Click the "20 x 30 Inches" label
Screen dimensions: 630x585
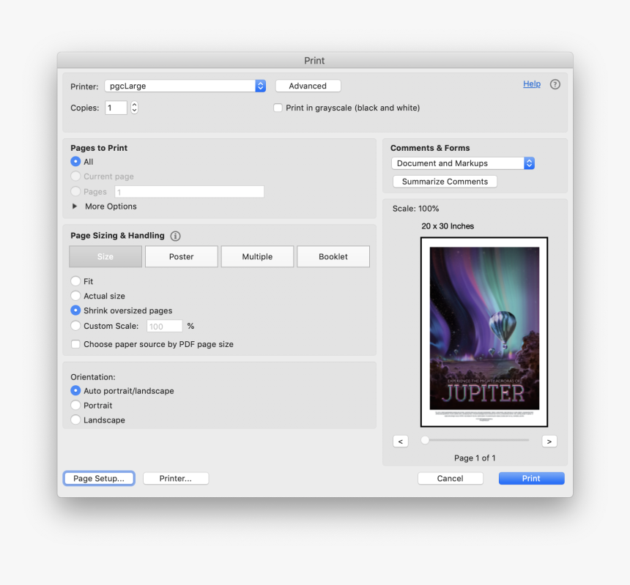(x=448, y=226)
